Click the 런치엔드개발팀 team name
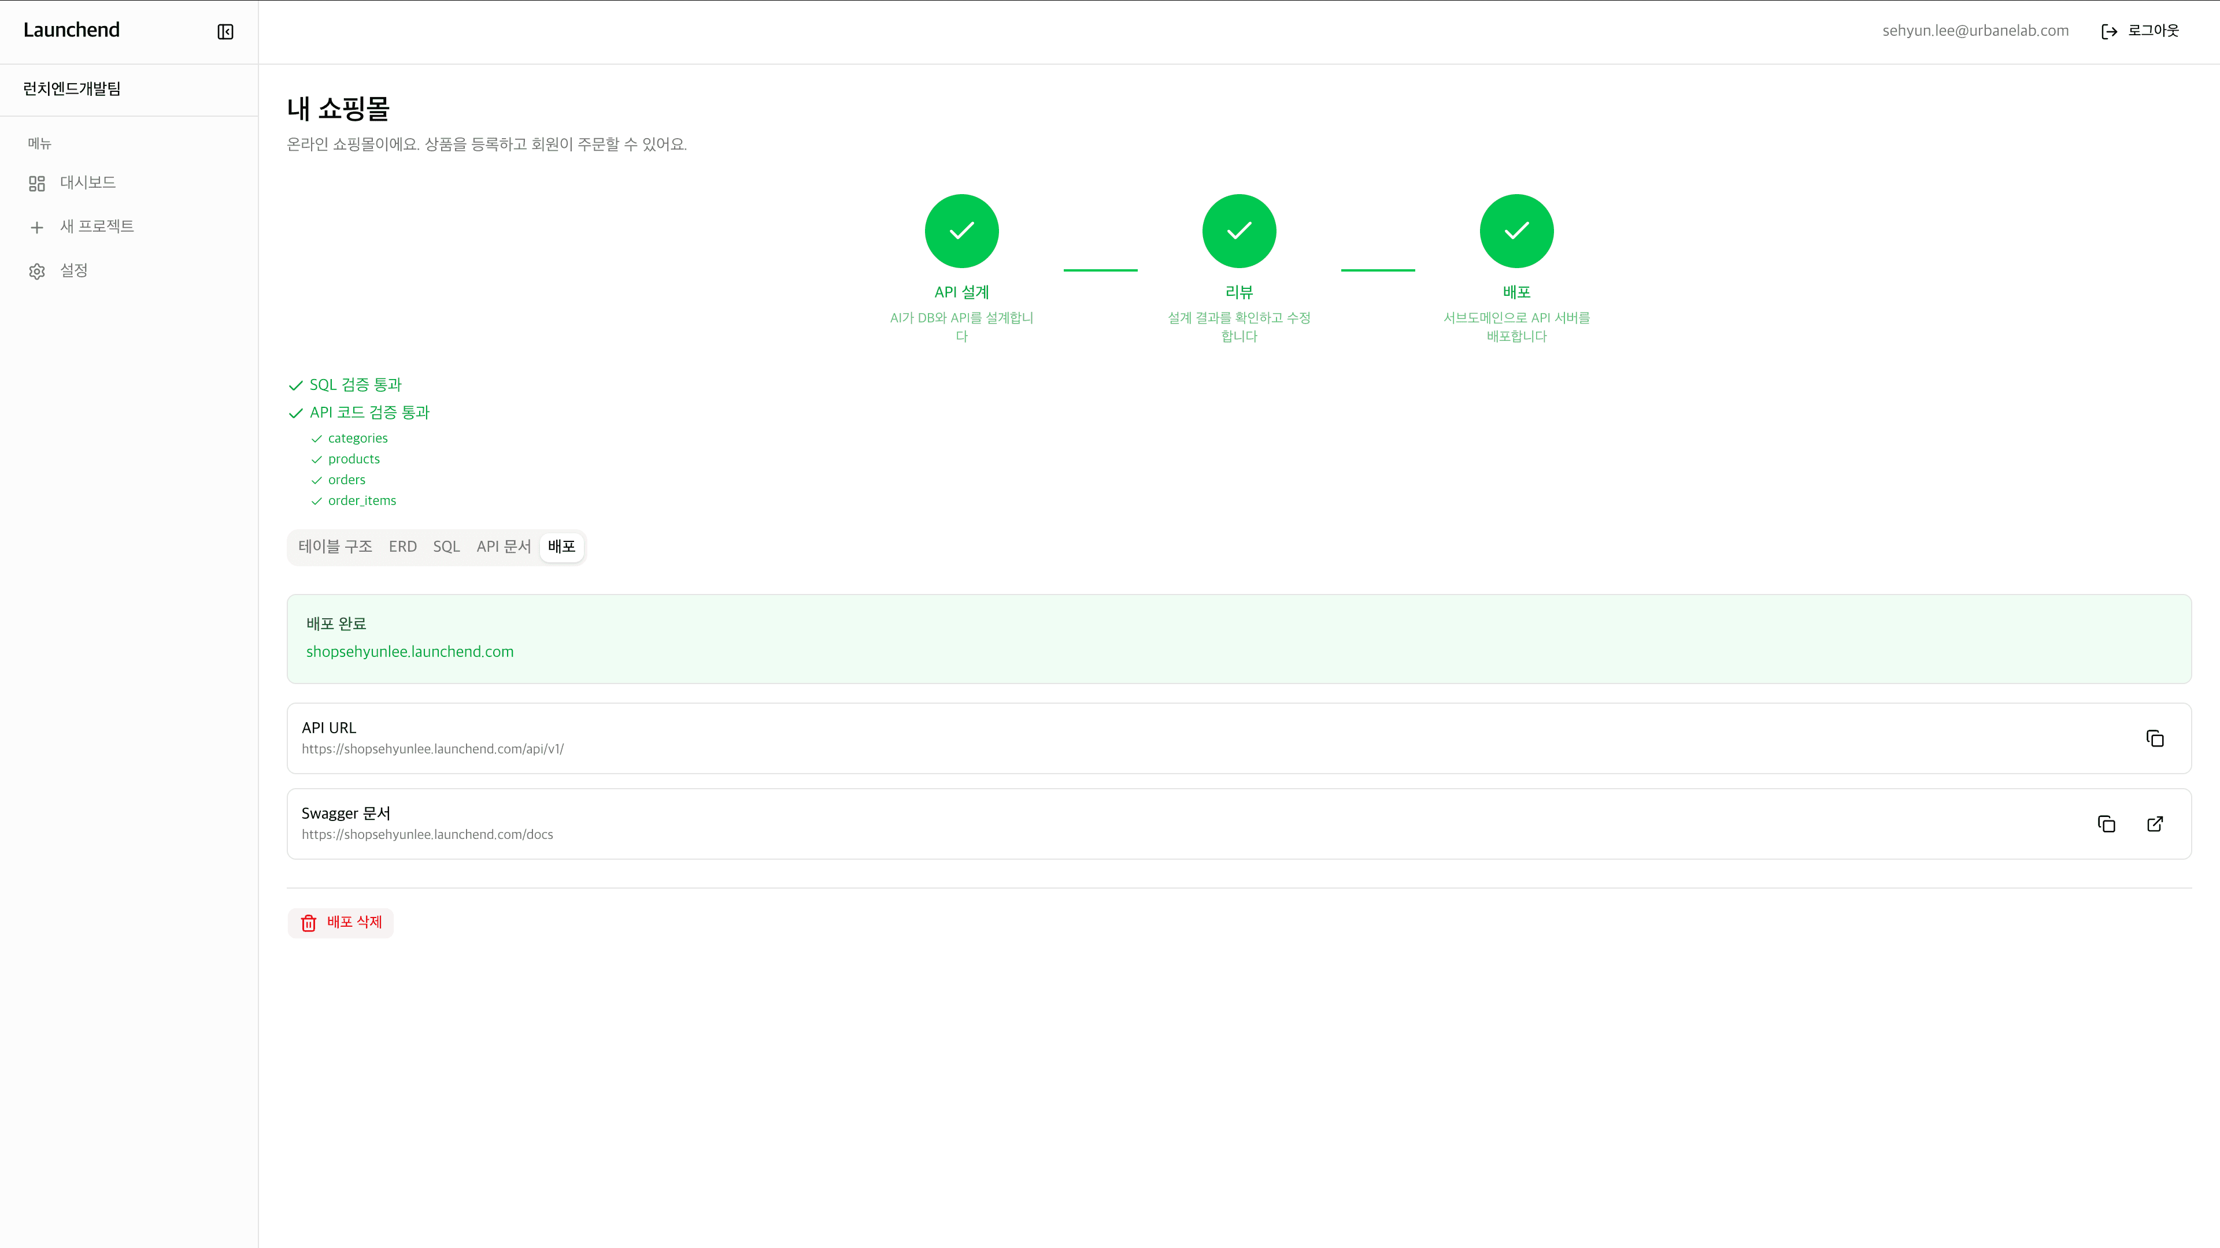The width and height of the screenshot is (2220, 1248). click(x=72, y=89)
